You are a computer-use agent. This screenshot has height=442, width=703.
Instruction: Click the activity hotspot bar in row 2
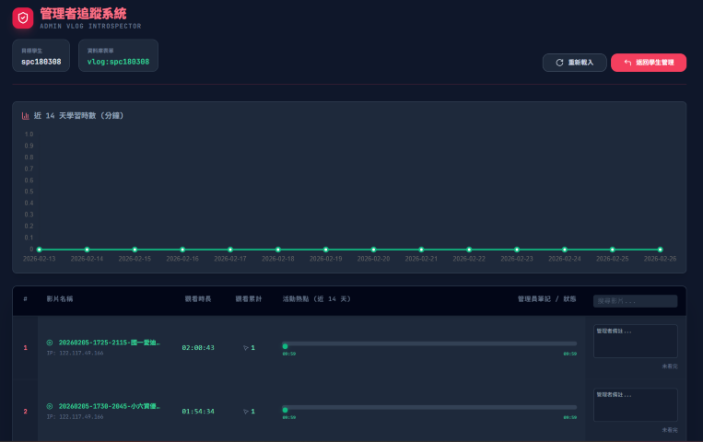pos(429,407)
